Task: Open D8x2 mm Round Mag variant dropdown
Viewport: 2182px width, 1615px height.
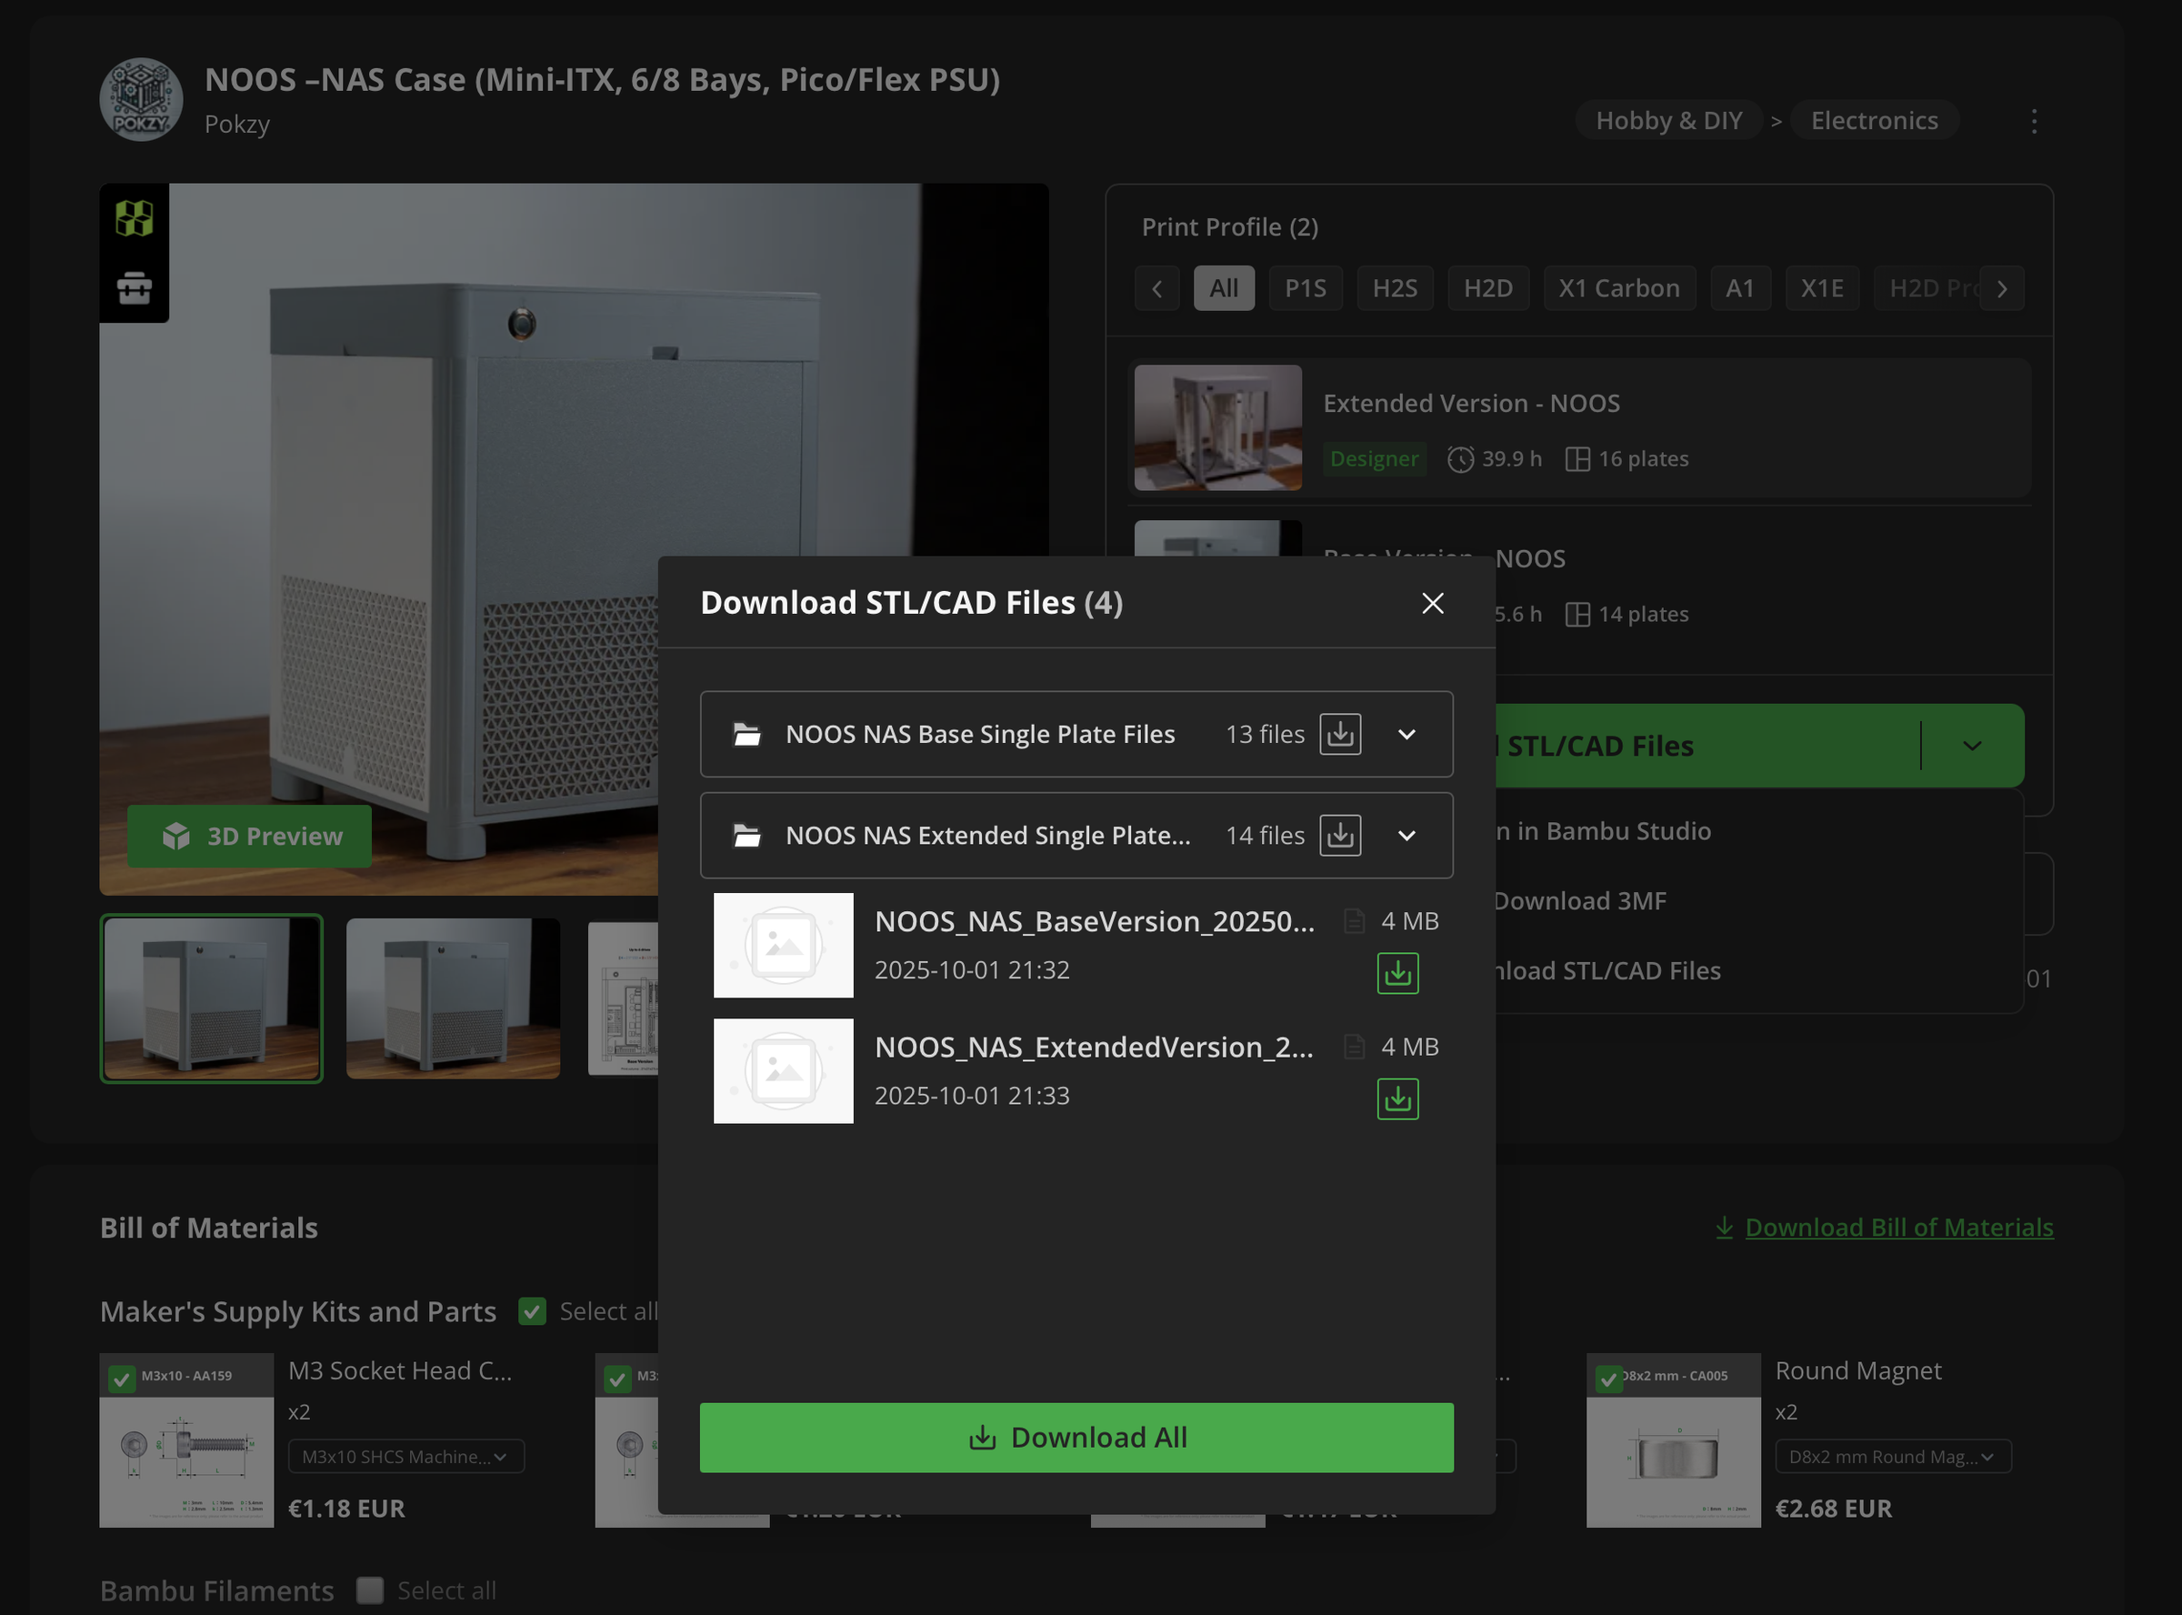Action: click(1894, 1457)
